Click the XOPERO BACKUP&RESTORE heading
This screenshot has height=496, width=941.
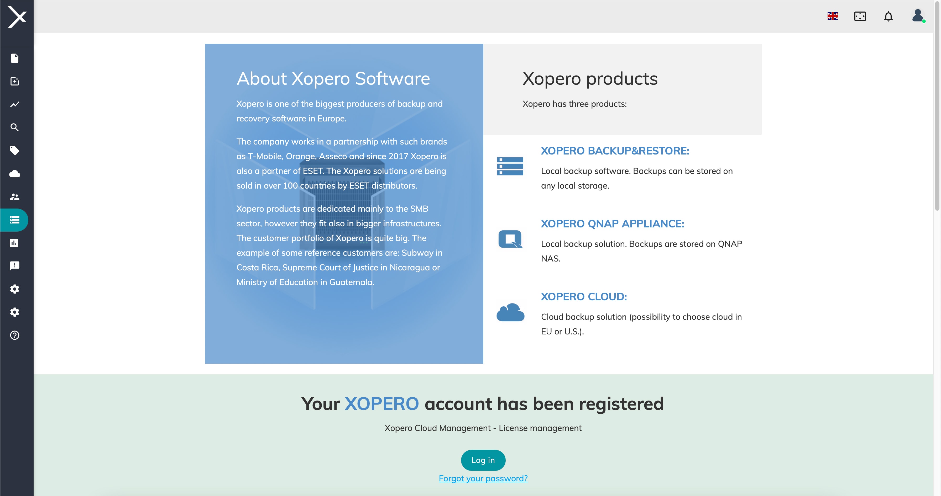615,151
